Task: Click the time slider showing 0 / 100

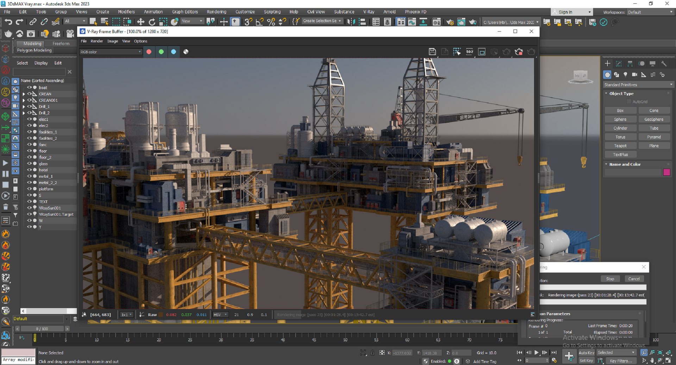Action: click(42, 329)
